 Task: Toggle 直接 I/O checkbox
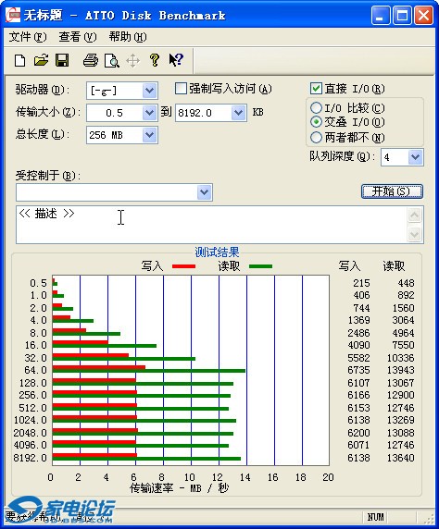tap(316, 89)
